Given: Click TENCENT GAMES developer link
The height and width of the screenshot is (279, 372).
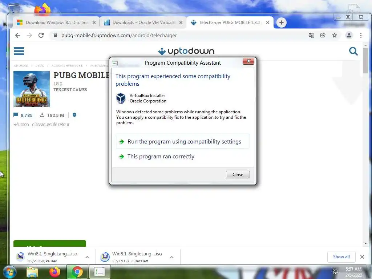Looking at the screenshot, I should click(70, 90).
